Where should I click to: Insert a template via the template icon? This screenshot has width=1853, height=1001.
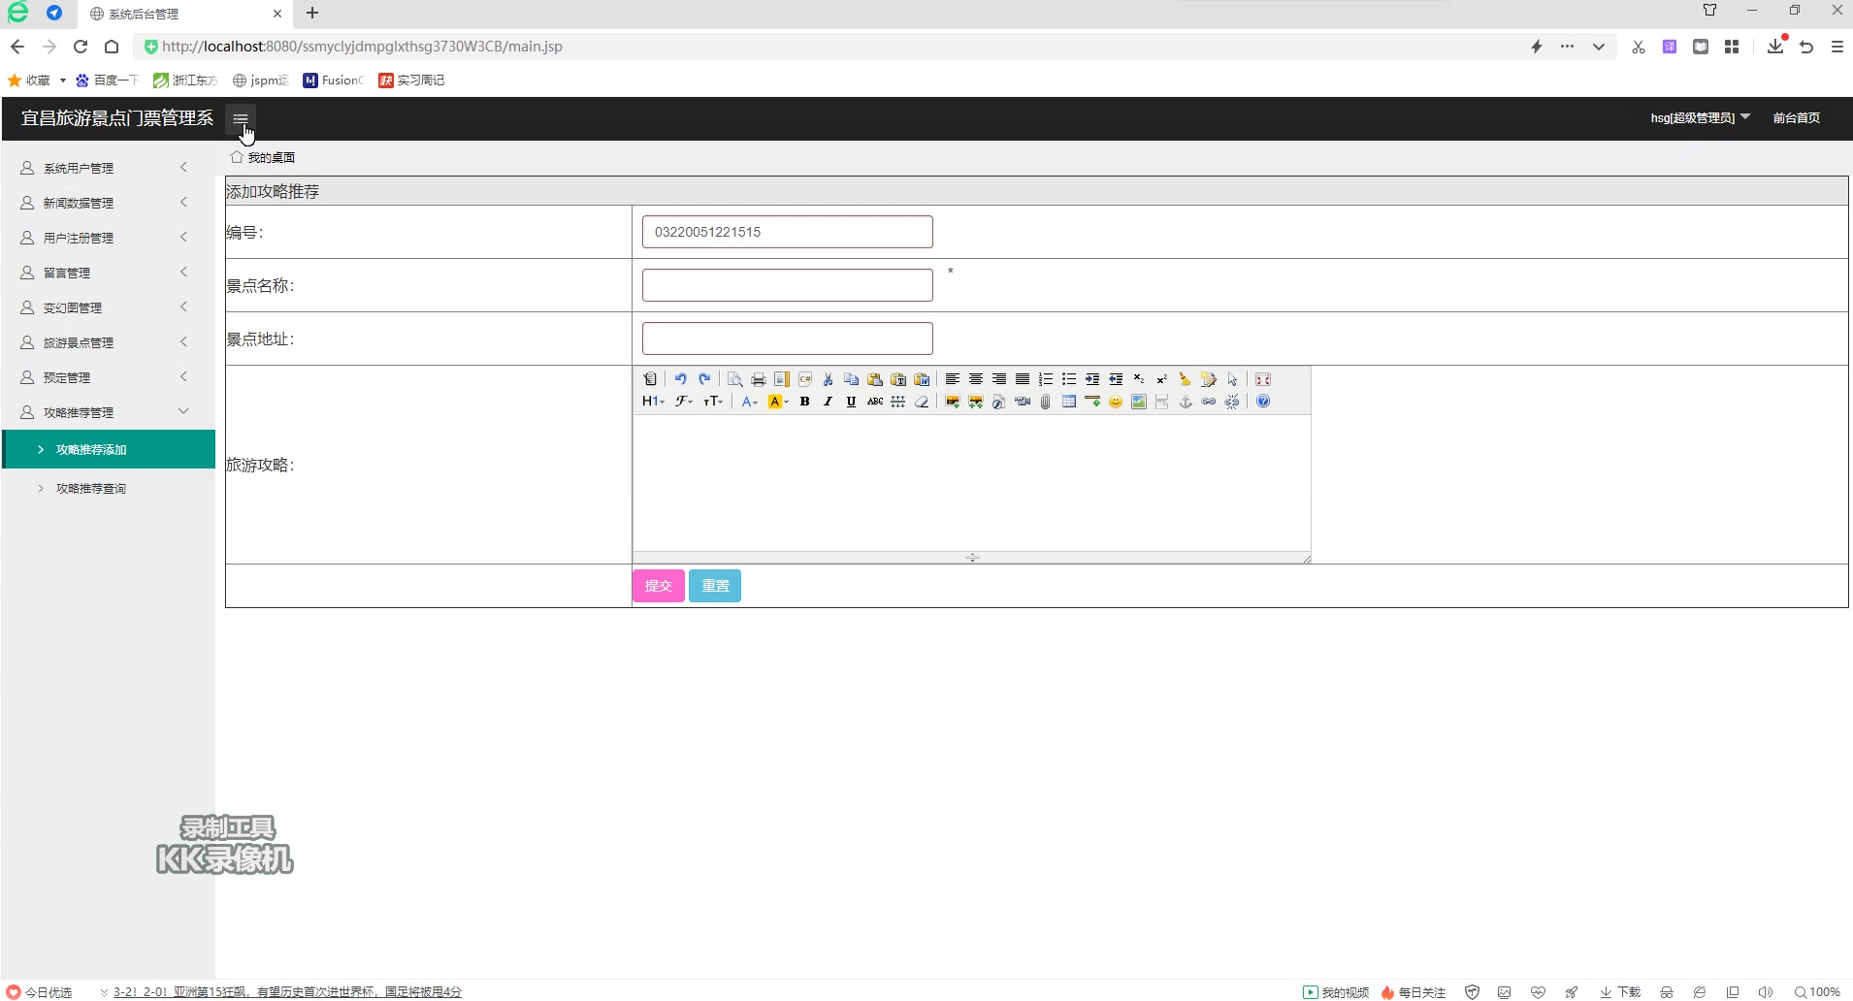[782, 379]
